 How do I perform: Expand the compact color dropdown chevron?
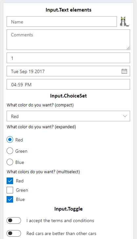click(125, 116)
